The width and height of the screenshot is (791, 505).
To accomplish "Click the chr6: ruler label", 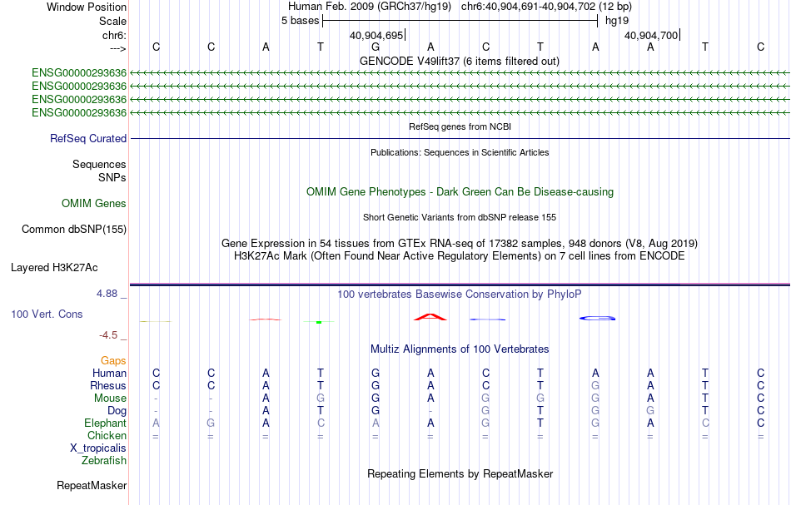I will [x=114, y=35].
